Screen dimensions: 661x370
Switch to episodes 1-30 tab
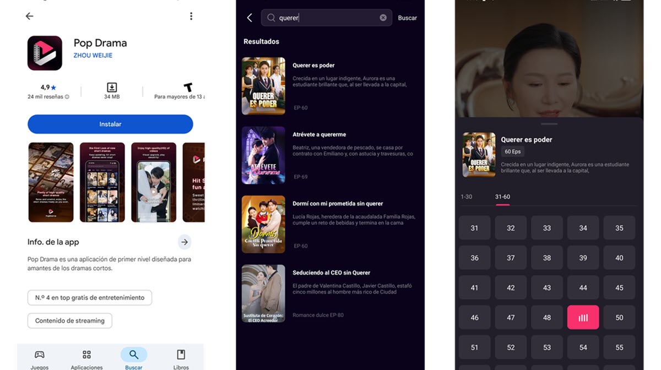(x=467, y=197)
